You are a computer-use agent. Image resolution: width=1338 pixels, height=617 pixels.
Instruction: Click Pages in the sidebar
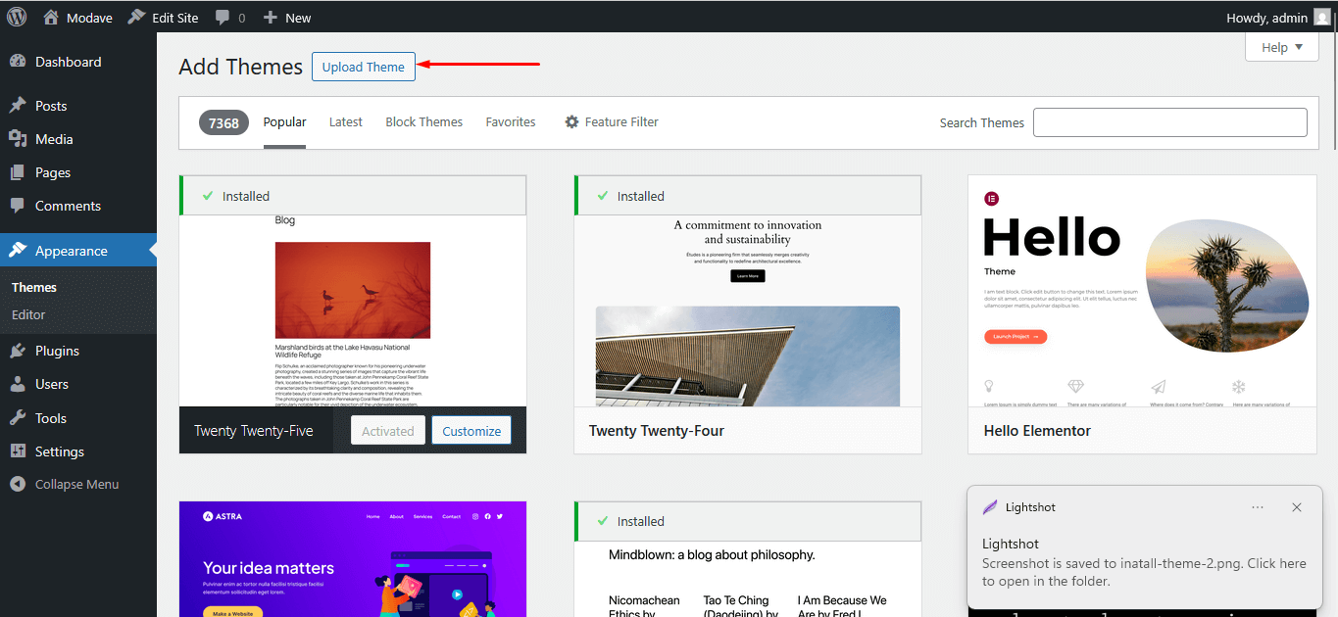(x=53, y=172)
